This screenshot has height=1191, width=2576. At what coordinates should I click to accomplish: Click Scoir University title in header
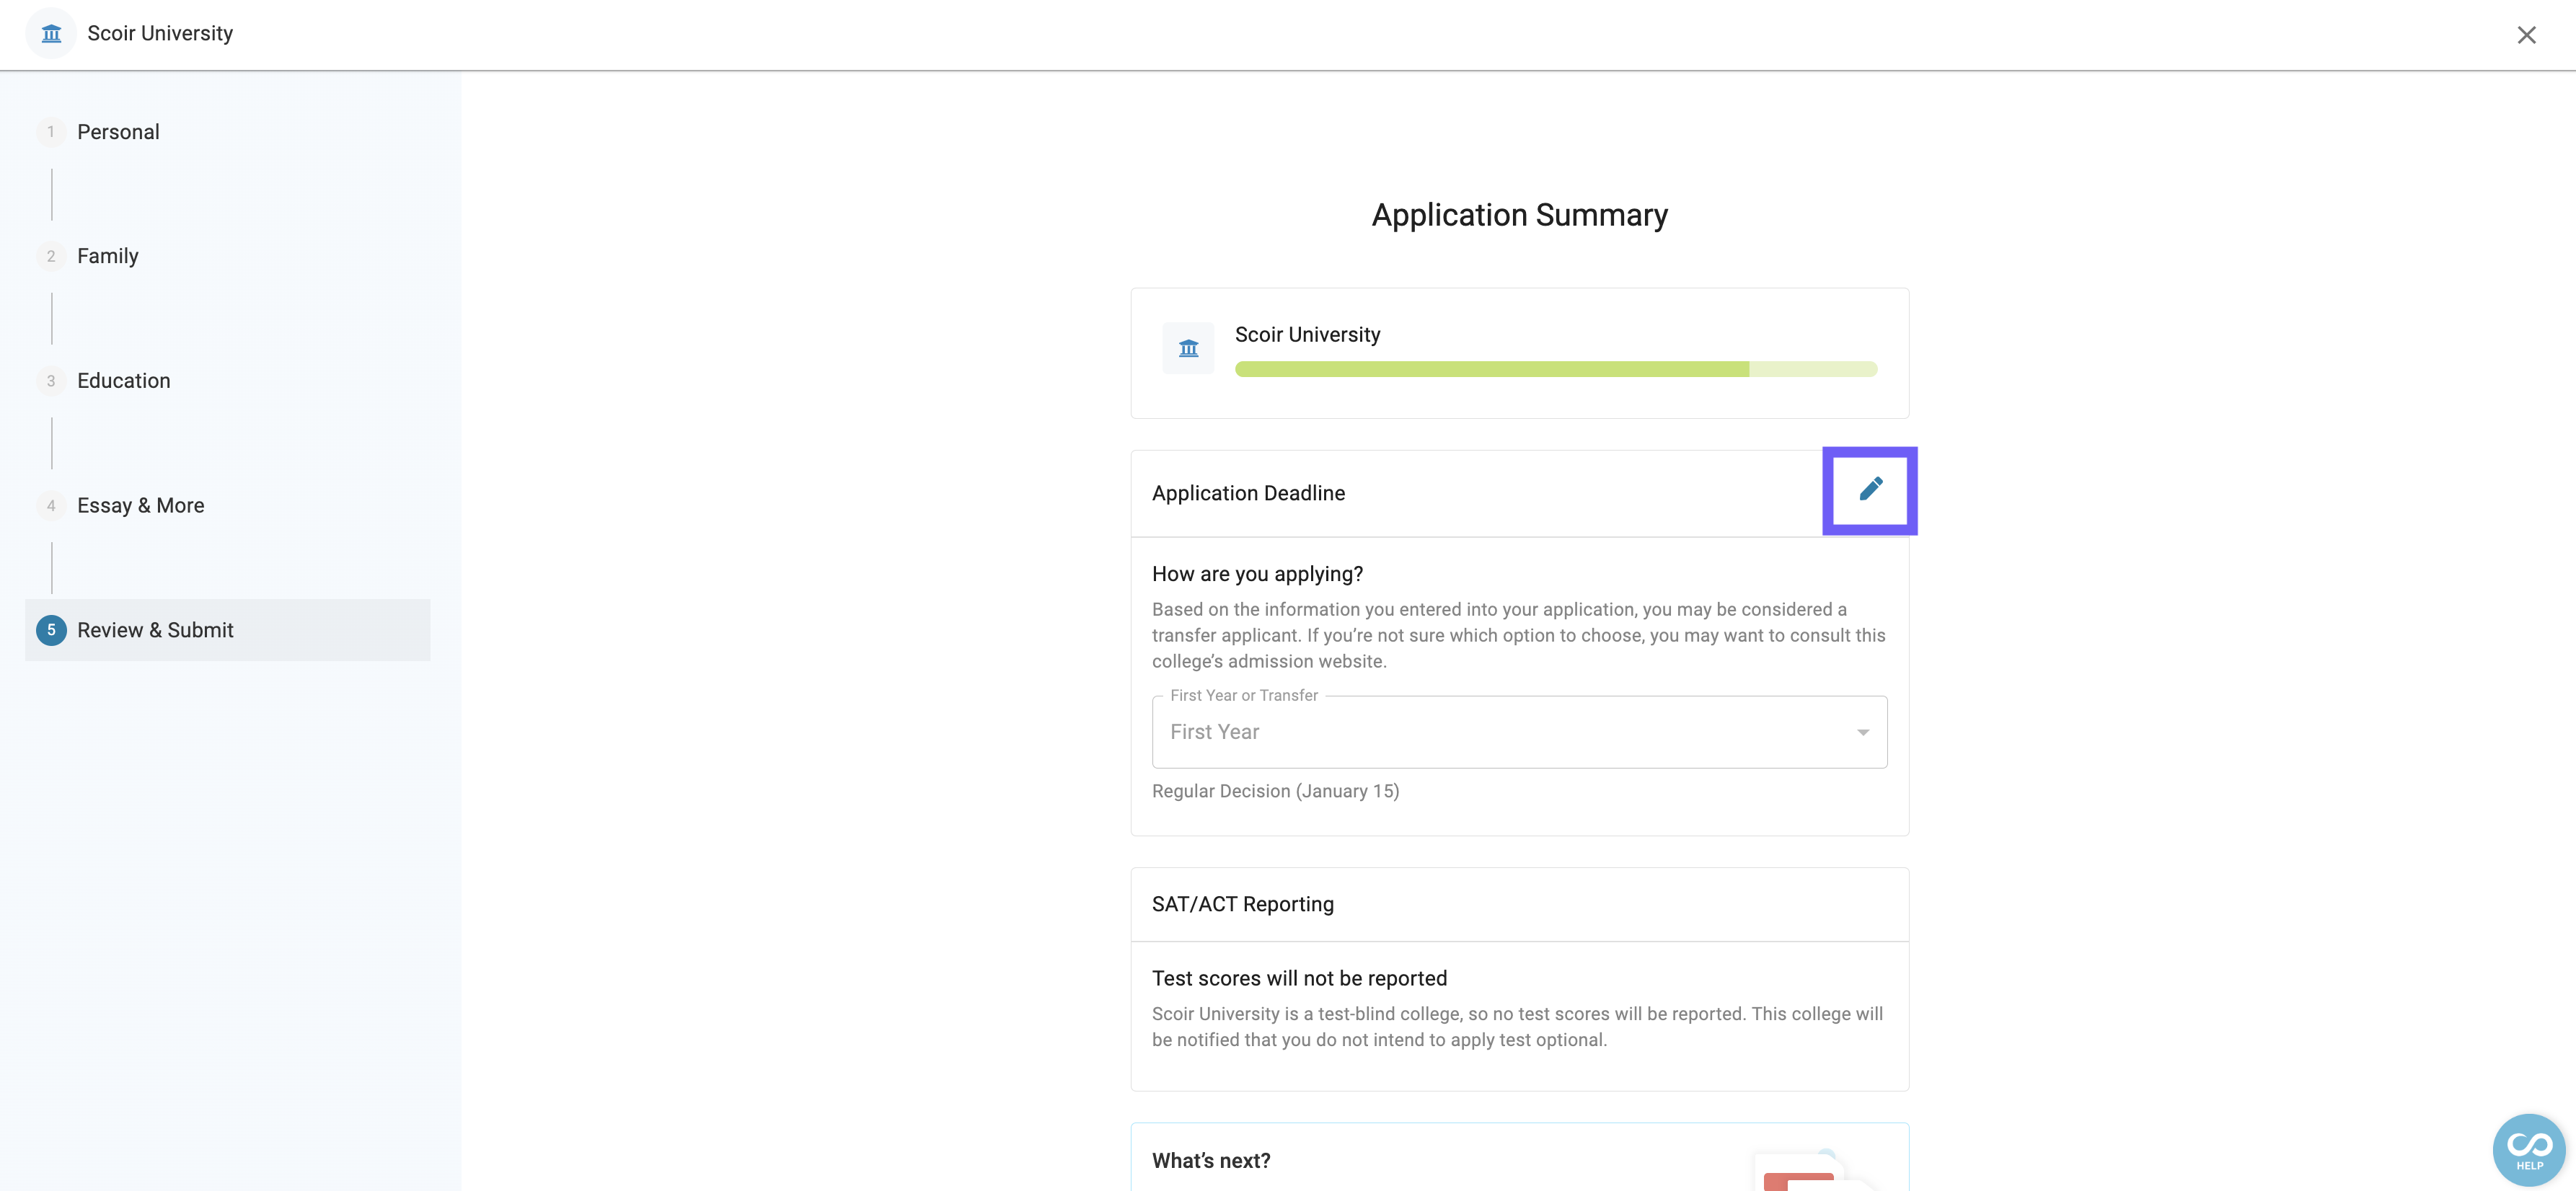tap(160, 33)
